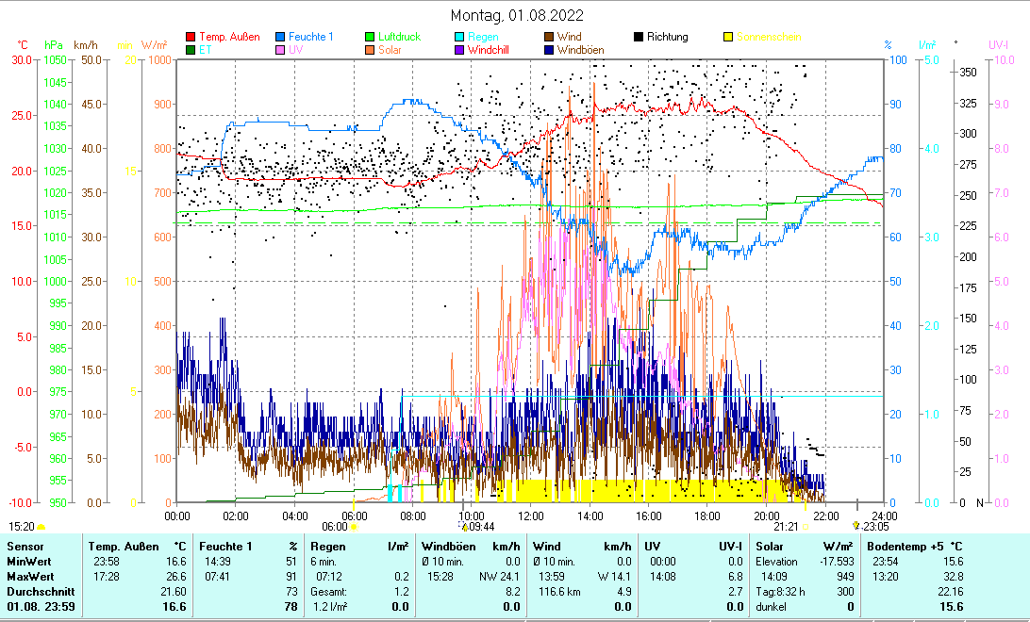Select the 'Temp. Außen' legend label
The image size is (1030, 622).
[x=229, y=38]
